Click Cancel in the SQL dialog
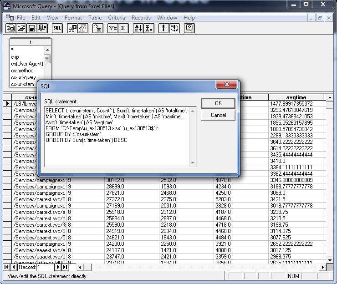Image resolution: width=337 pixels, height=284 pixels. click(x=218, y=115)
